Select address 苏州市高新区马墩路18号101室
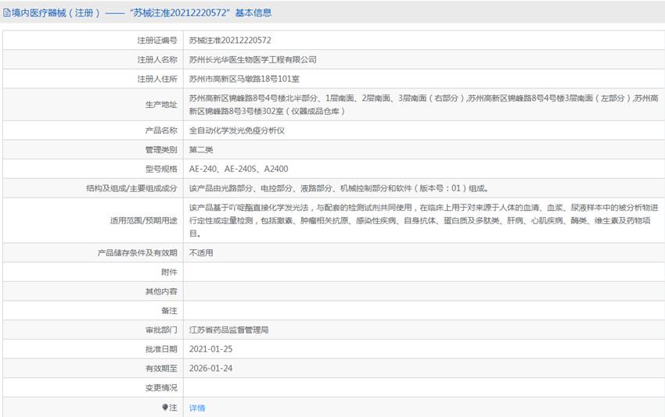The image size is (665, 417). coord(244,79)
